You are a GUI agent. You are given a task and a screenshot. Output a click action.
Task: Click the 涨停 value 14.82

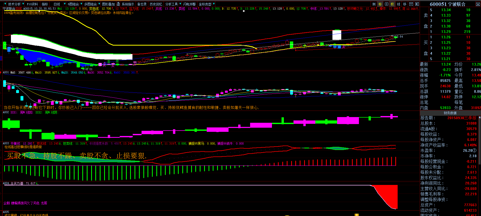(x=446, y=97)
